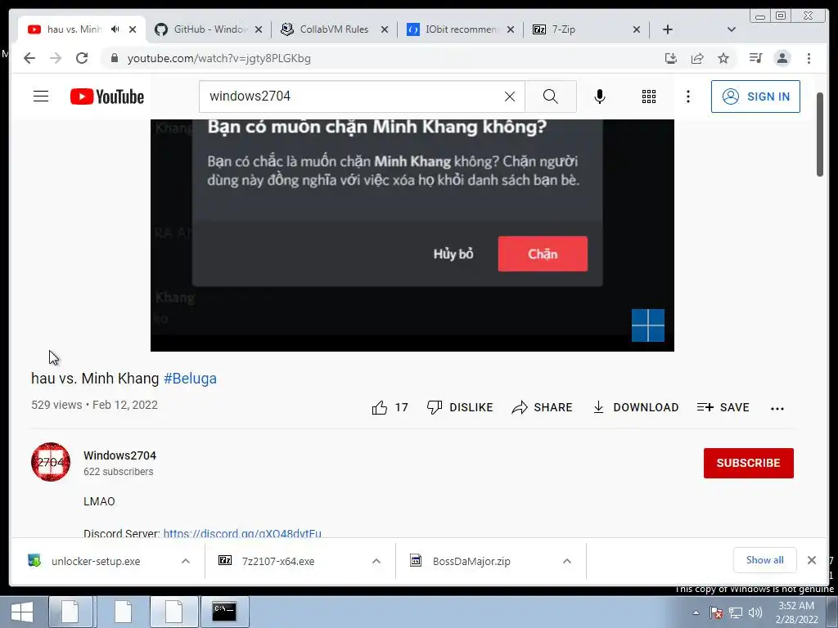Open more actions ellipsis under video
Viewport: 838px width, 628px height.
click(777, 409)
